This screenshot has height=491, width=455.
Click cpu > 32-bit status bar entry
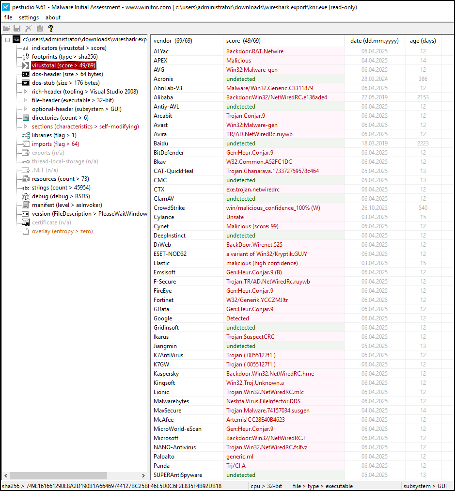(x=266, y=486)
